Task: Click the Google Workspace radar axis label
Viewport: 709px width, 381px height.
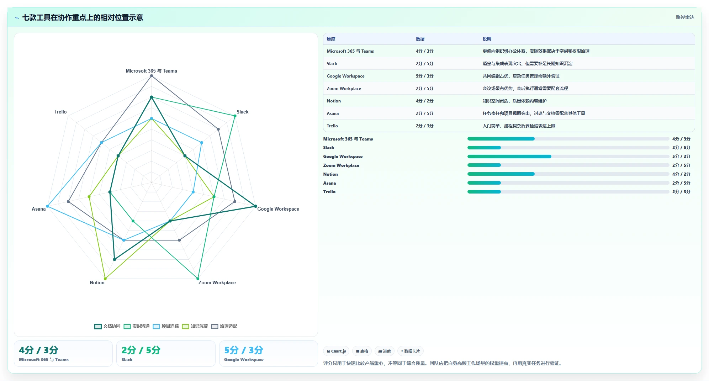Action: (x=278, y=209)
